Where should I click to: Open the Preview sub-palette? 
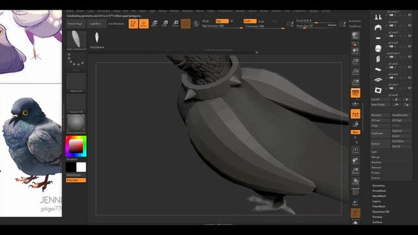pos(378,217)
